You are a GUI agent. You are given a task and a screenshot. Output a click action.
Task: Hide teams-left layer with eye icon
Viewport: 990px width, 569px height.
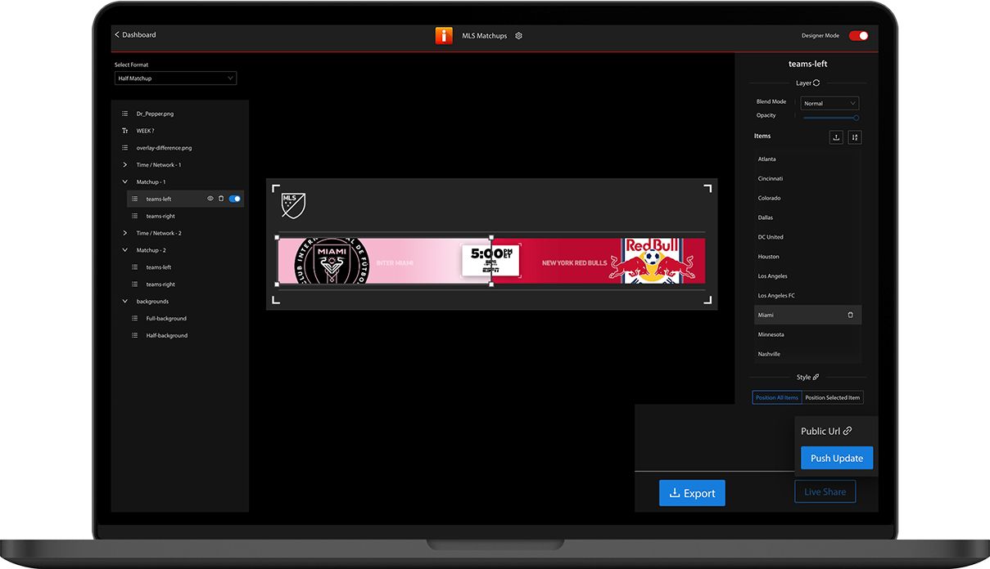tap(210, 199)
